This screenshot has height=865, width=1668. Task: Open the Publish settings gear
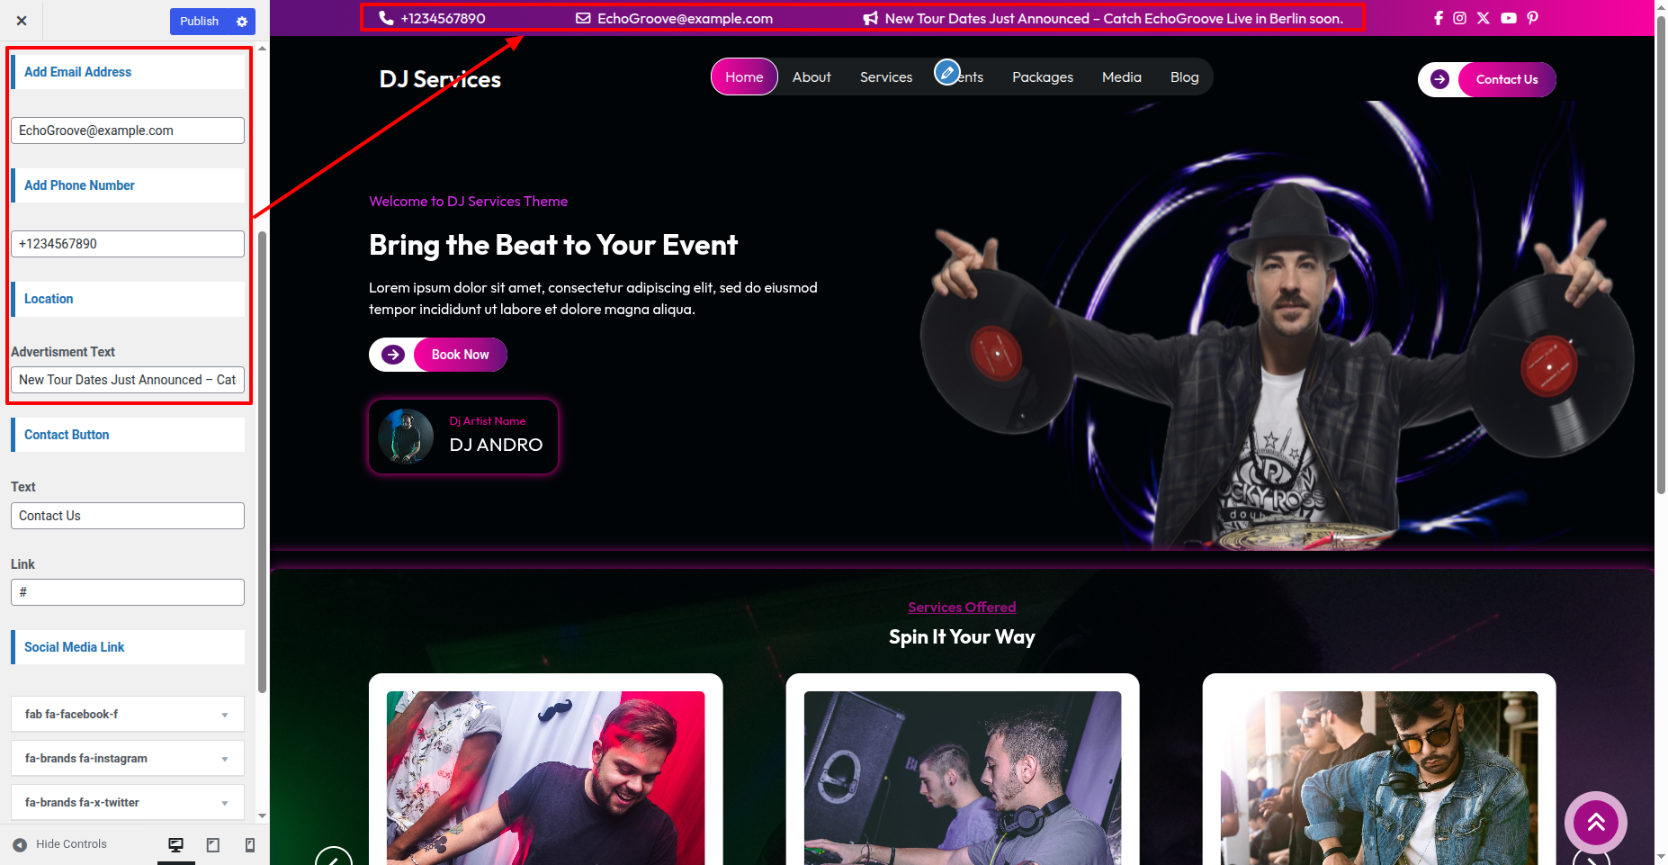click(242, 22)
